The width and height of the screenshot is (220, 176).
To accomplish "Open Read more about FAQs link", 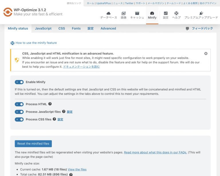I will point(156,152).
